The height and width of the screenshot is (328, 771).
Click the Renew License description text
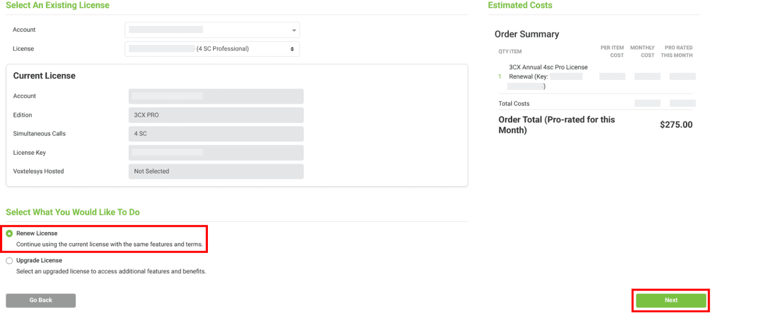[x=109, y=245]
